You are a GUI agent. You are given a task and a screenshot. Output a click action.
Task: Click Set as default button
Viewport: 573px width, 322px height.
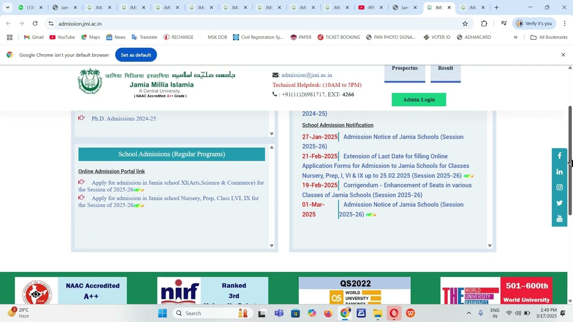click(x=136, y=55)
